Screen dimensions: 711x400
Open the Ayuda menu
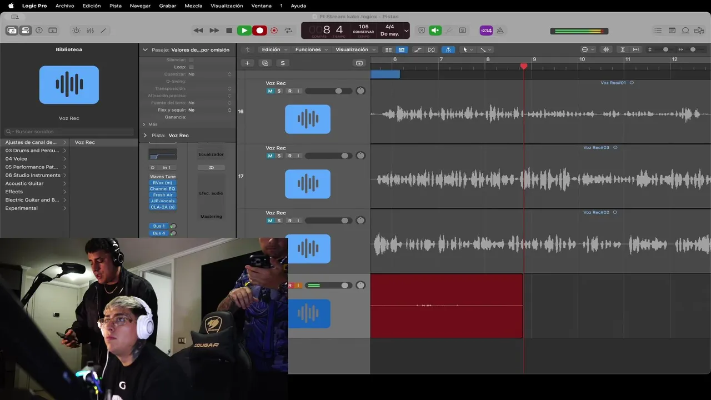point(298,6)
